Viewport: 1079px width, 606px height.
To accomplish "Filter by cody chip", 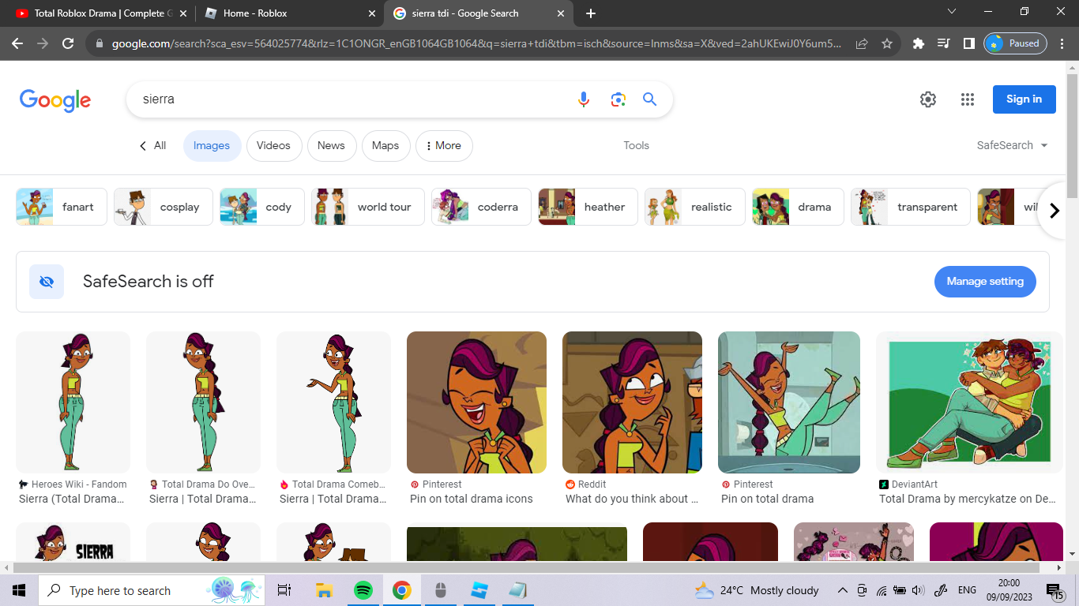I will 262,207.
